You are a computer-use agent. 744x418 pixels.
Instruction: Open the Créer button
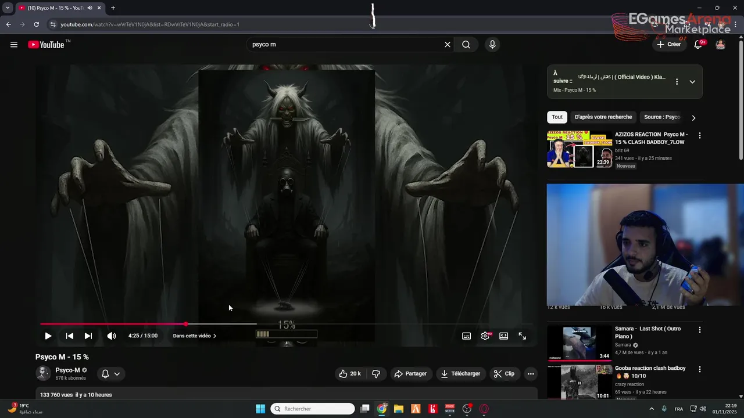[x=669, y=45]
